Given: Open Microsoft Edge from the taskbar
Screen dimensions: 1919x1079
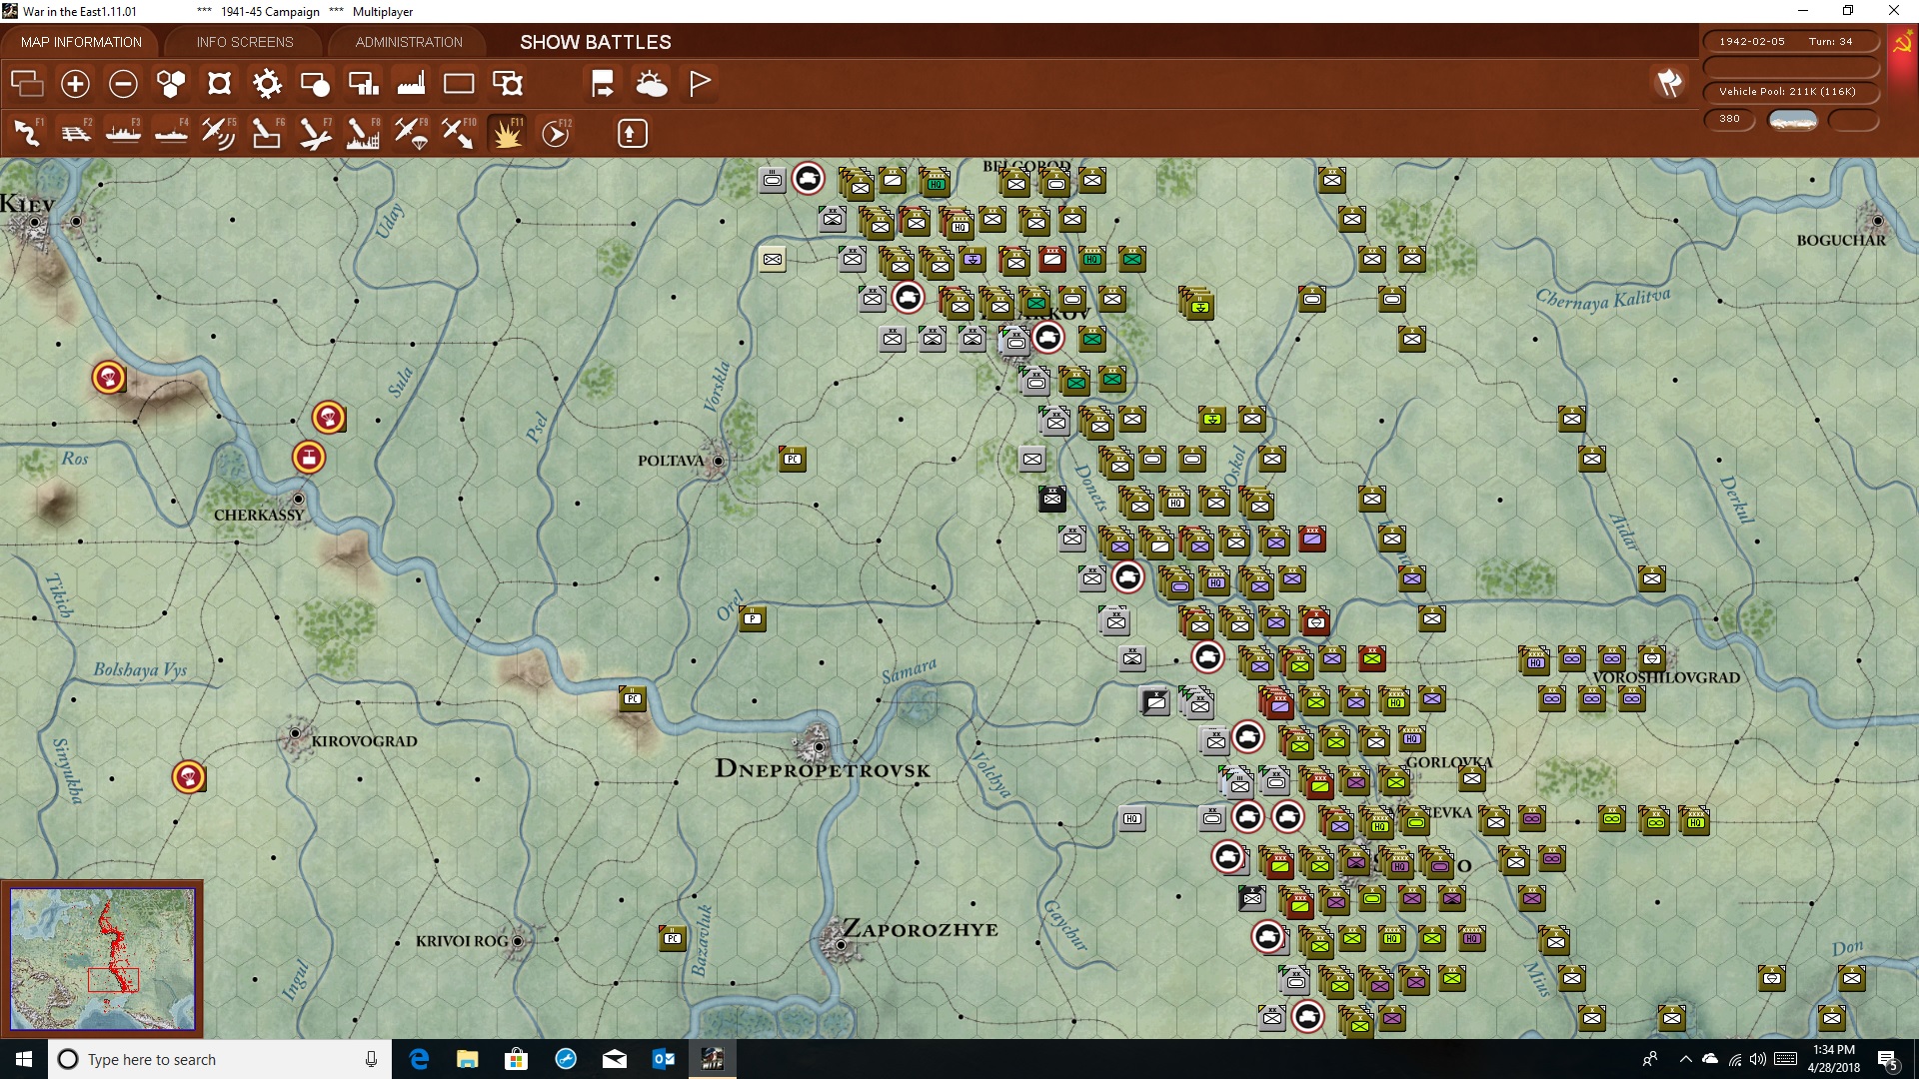Looking at the screenshot, I should pos(419,1059).
